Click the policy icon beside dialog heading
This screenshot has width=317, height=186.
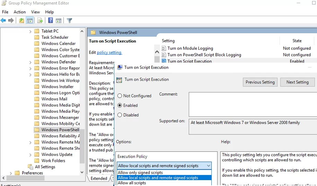(x=119, y=80)
